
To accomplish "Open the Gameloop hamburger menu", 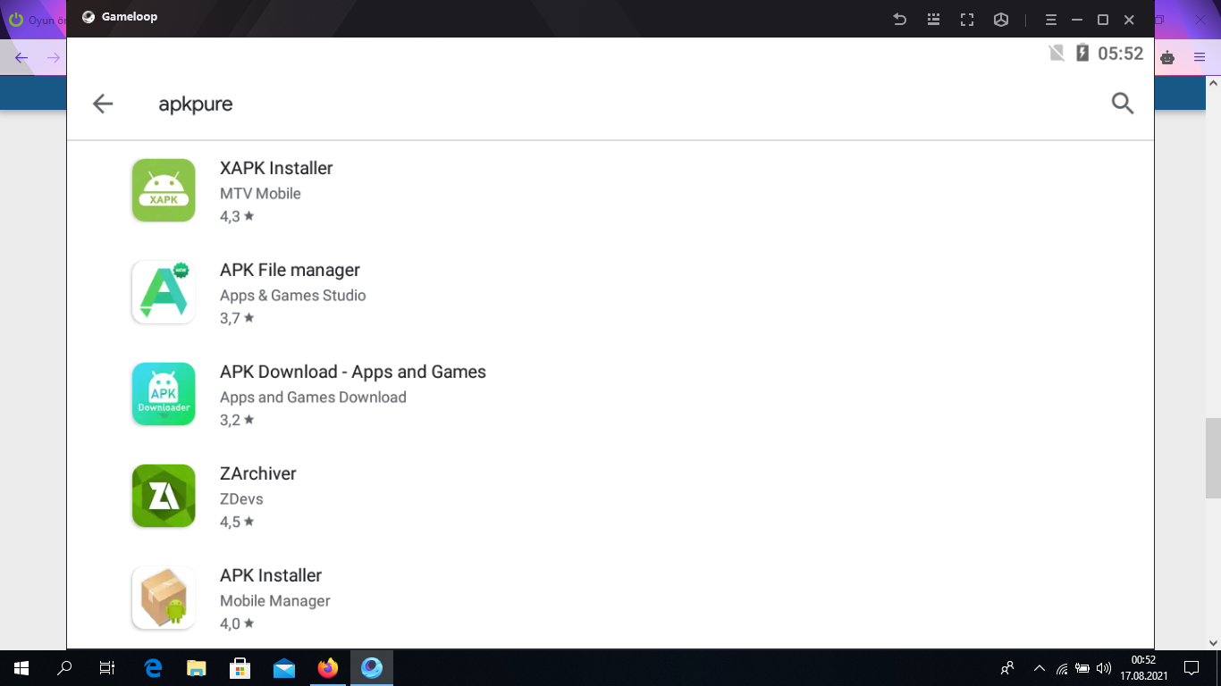I will [x=1051, y=19].
